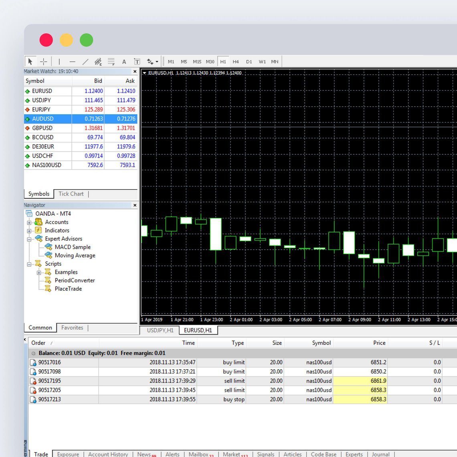Viewport: 457px width, 457px height.
Task: Open the Tick Chart tab
Action: 71,194
